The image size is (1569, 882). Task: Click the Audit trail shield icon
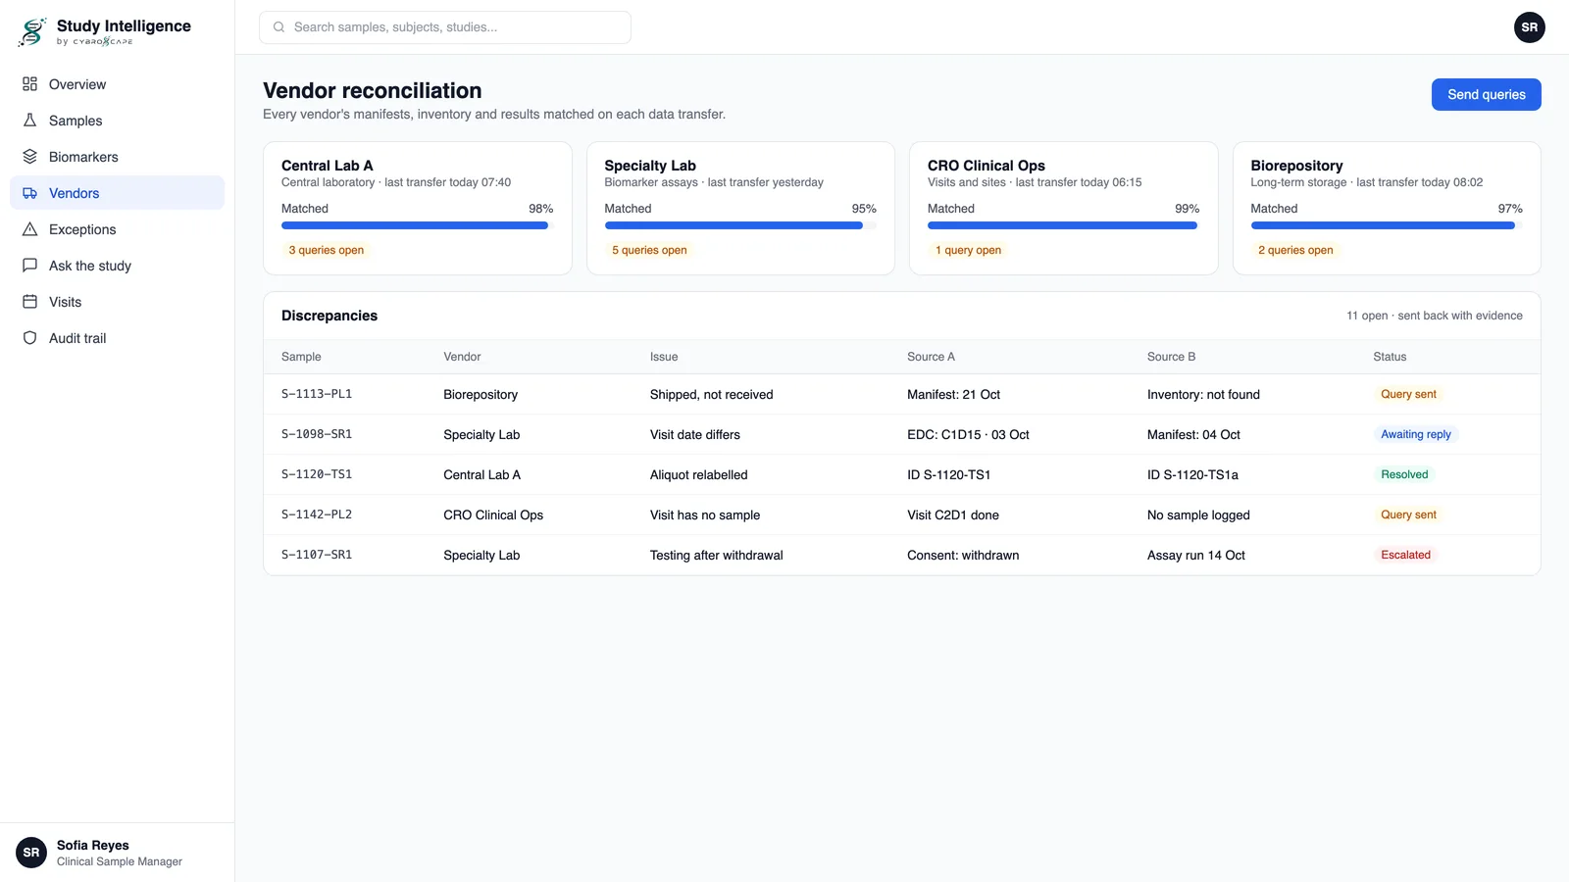click(29, 338)
